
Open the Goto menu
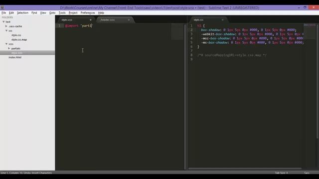52,12
